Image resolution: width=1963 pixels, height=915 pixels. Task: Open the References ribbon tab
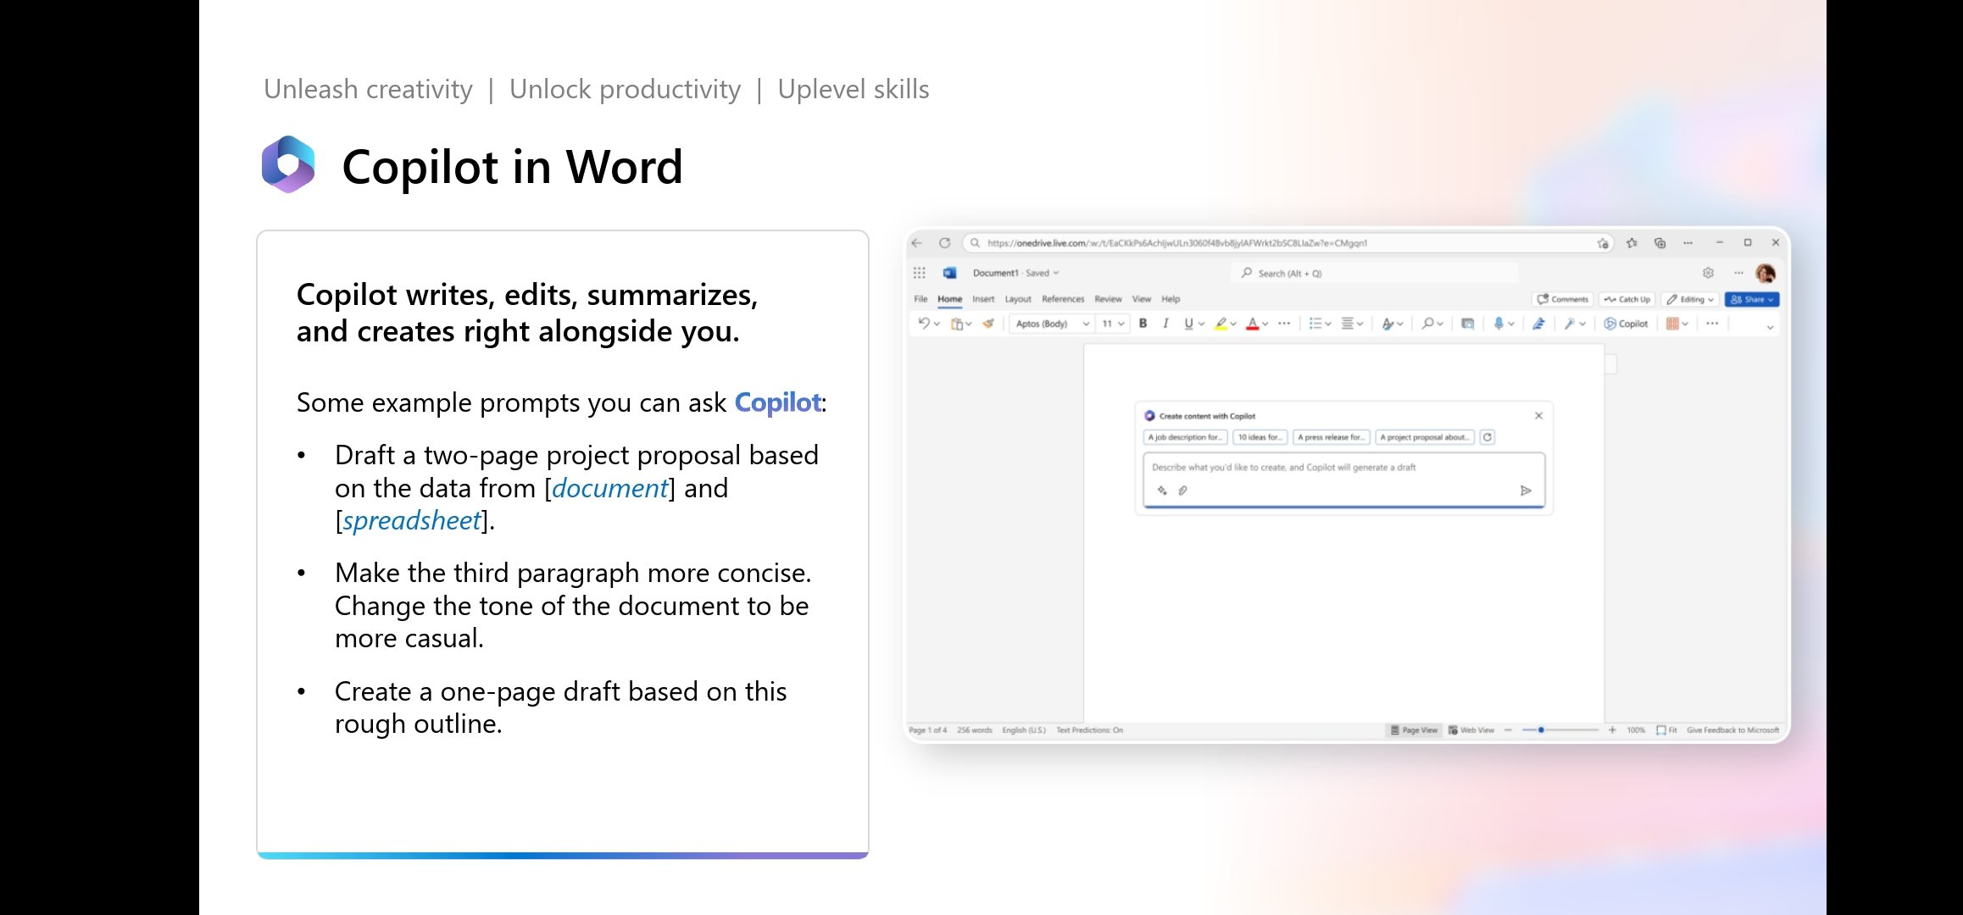point(1063,298)
